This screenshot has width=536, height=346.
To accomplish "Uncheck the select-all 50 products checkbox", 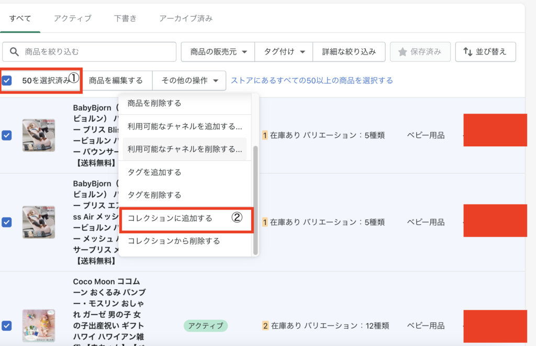I will 7,81.
